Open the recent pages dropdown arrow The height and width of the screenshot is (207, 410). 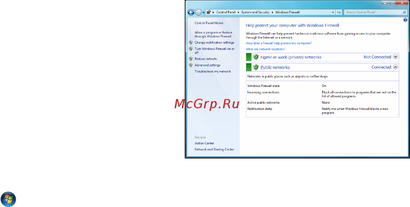[x=204, y=12]
